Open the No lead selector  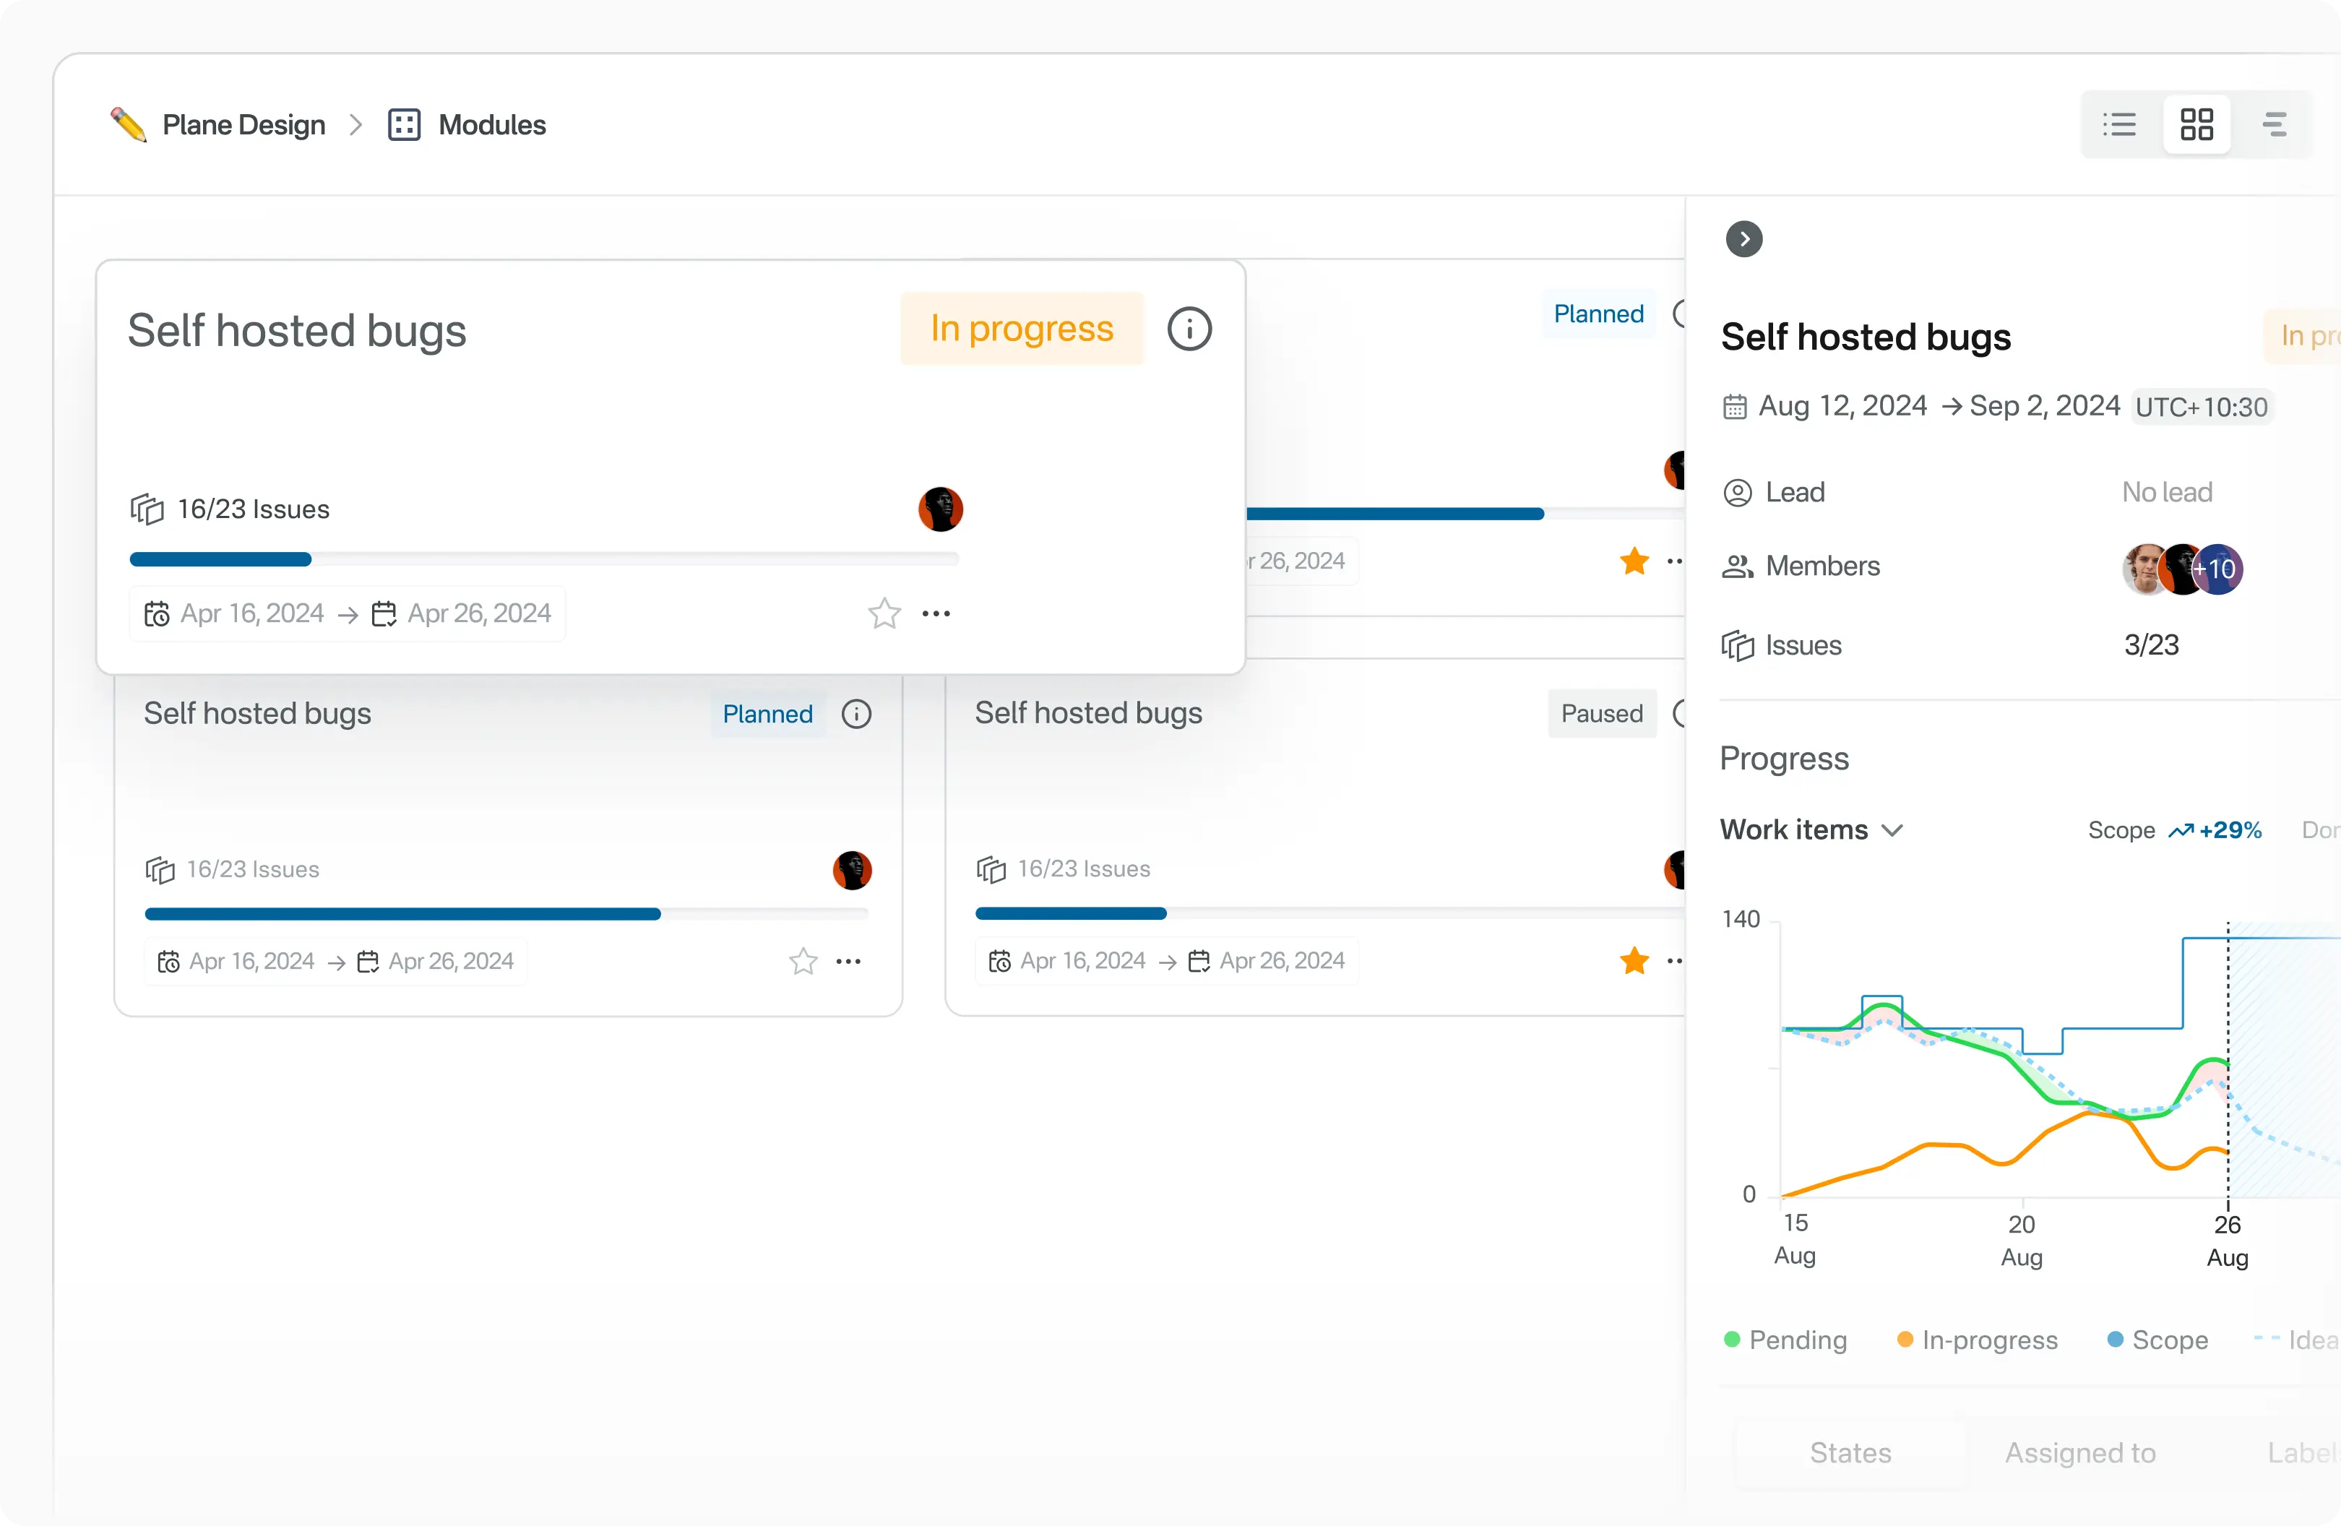click(2166, 493)
